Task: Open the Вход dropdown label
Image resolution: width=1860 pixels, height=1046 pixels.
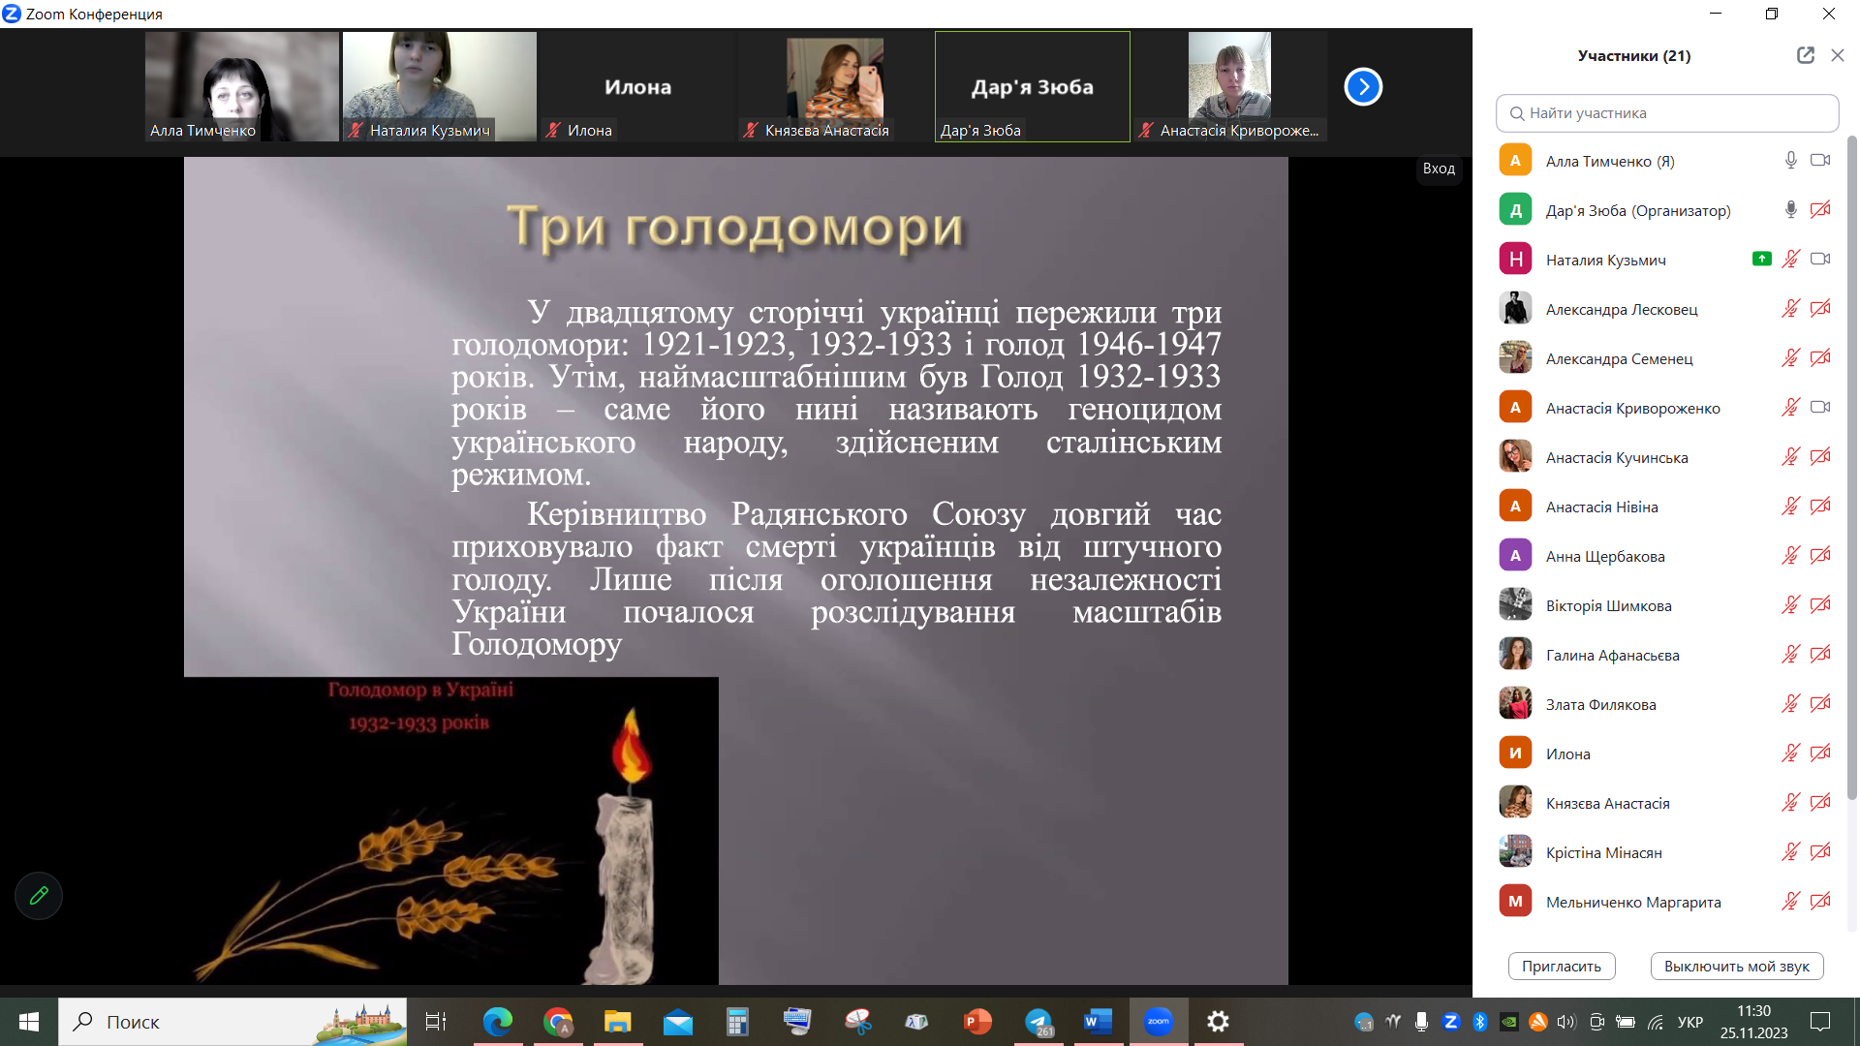Action: (x=1438, y=169)
